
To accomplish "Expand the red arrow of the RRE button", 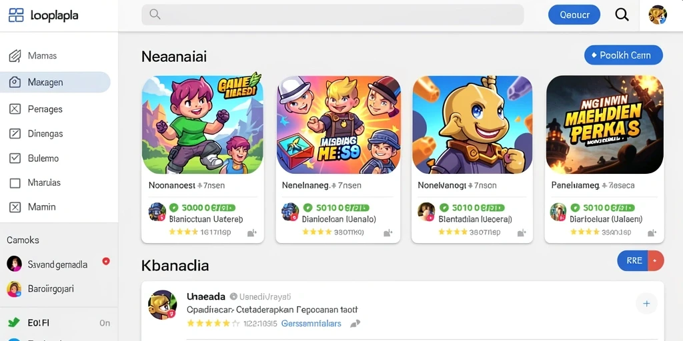I will 656,260.
